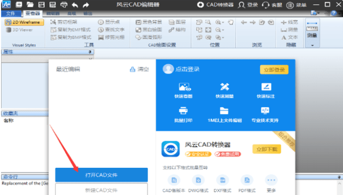Open the CAD转换器 converter in the title bar

(x=215, y=5)
